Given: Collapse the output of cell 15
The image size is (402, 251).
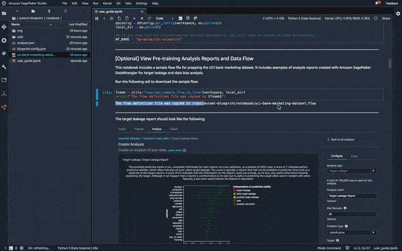Looking at the screenshot, I should [x=97, y=104].
